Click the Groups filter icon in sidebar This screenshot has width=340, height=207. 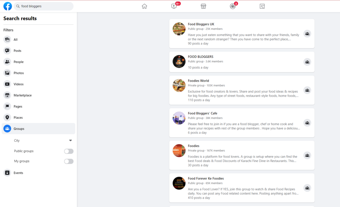(7, 128)
